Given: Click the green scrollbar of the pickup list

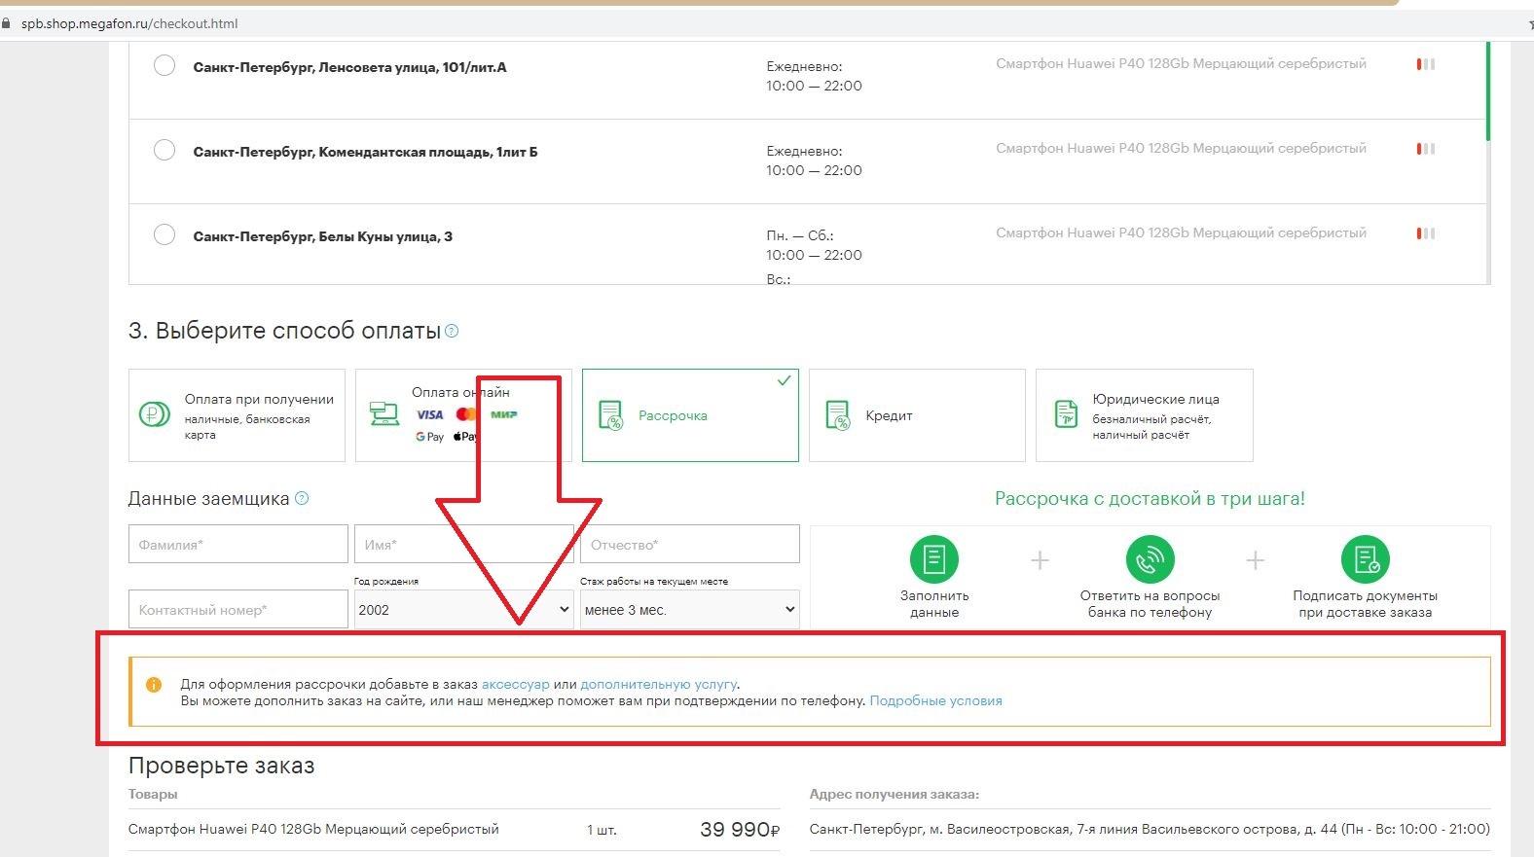Looking at the screenshot, I should click(1488, 91).
